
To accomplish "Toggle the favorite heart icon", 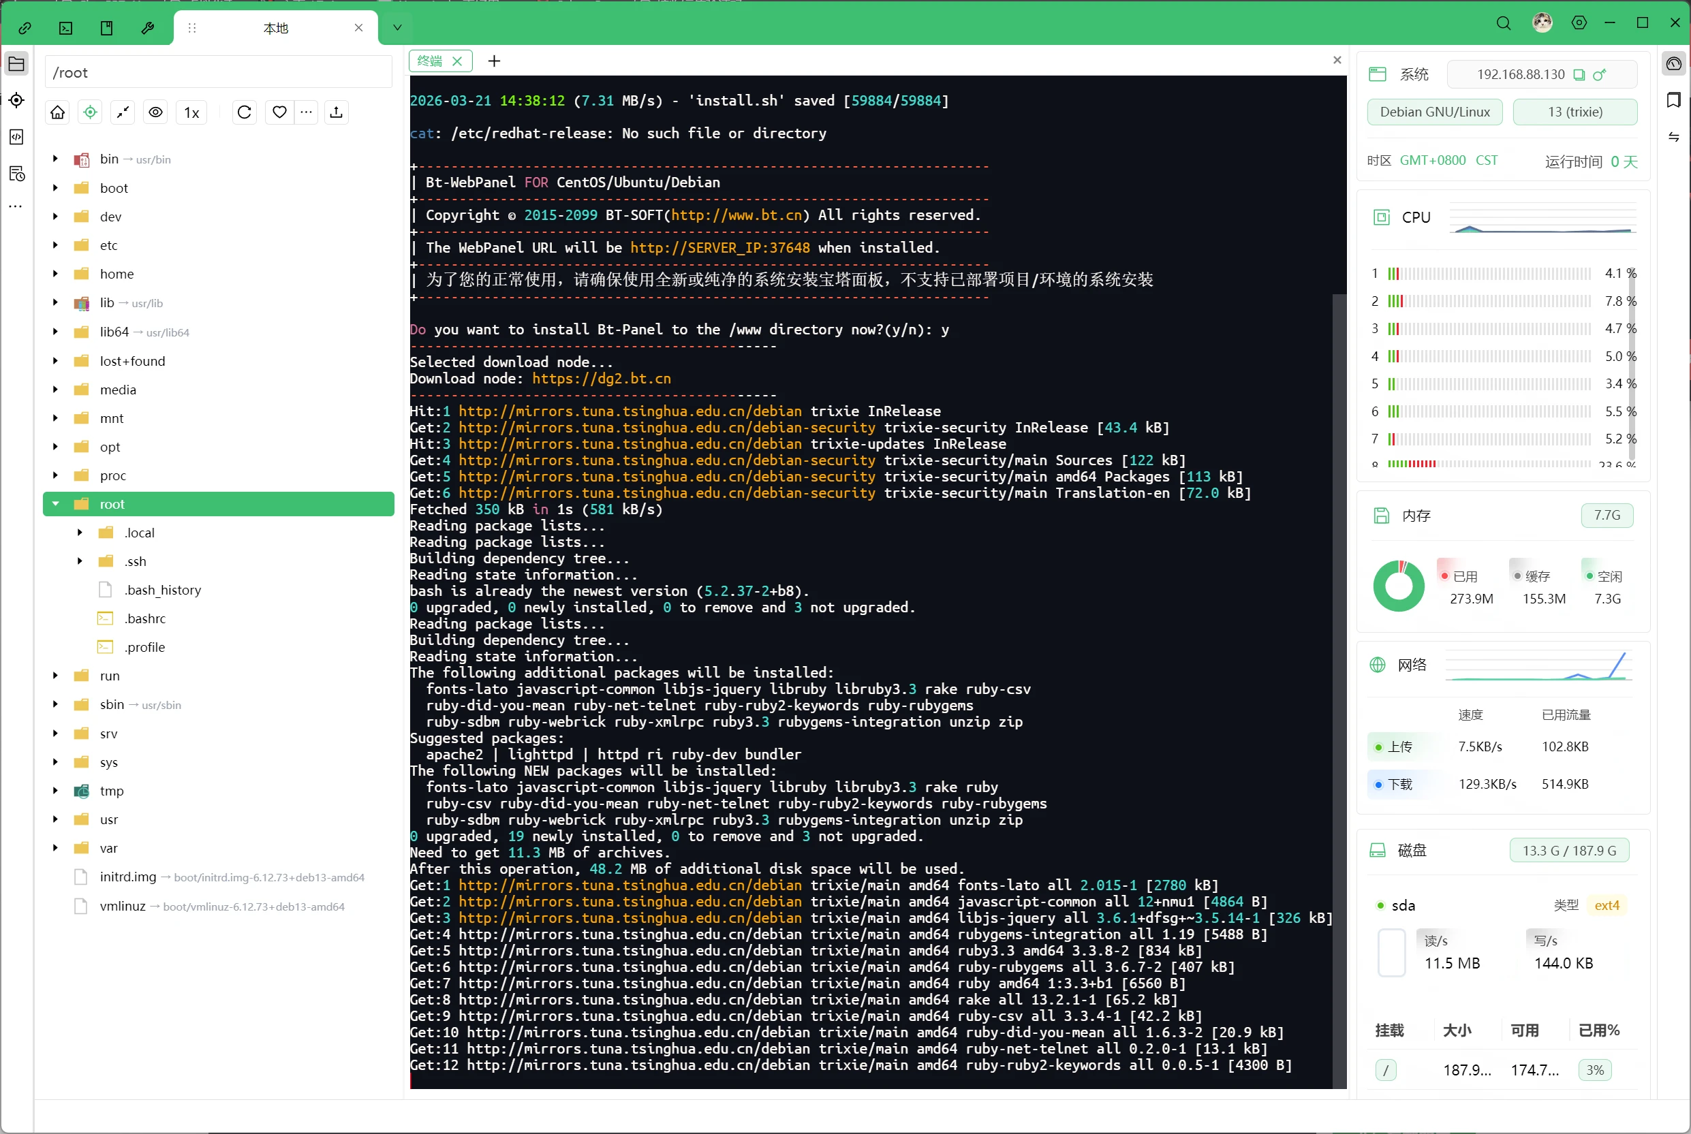I will pos(280,112).
